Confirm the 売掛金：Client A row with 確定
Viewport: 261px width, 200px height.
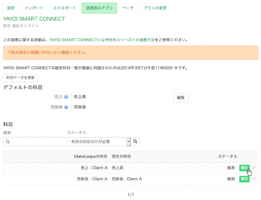pos(244,179)
